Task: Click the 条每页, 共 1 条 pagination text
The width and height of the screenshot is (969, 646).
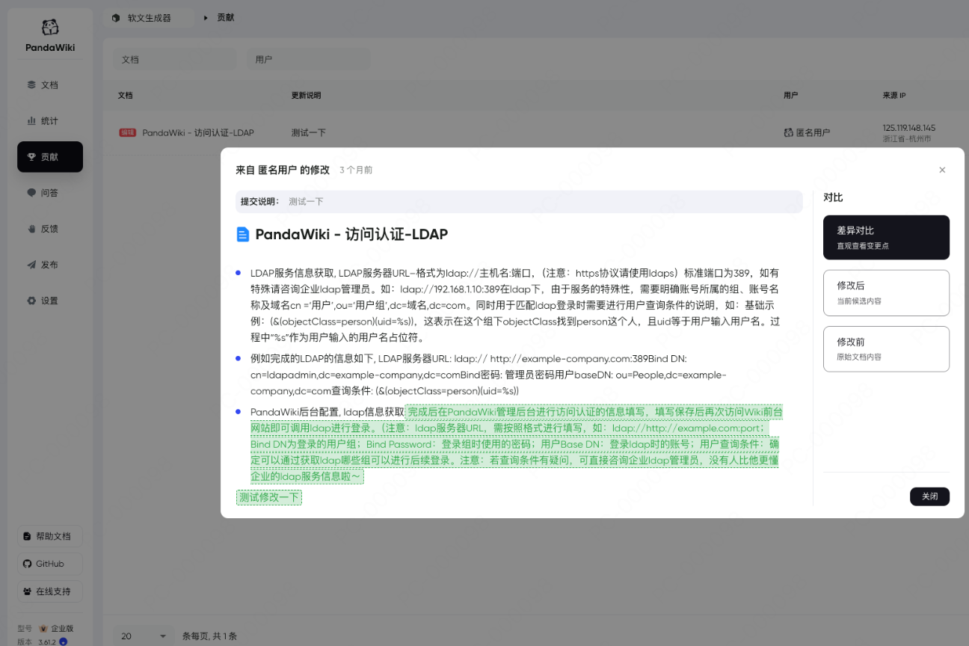Action: pyautogui.click(x=209, y=636)
